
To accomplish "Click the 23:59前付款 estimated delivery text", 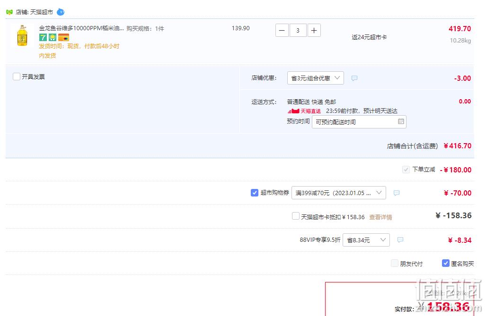I will pyautogui.click(x=362, y=111).
